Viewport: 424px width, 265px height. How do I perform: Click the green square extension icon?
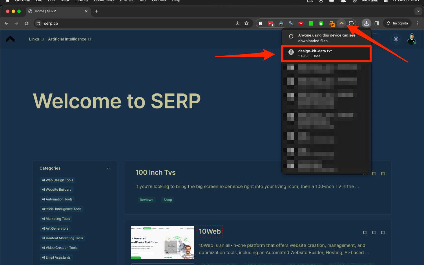tap(311, 23)
